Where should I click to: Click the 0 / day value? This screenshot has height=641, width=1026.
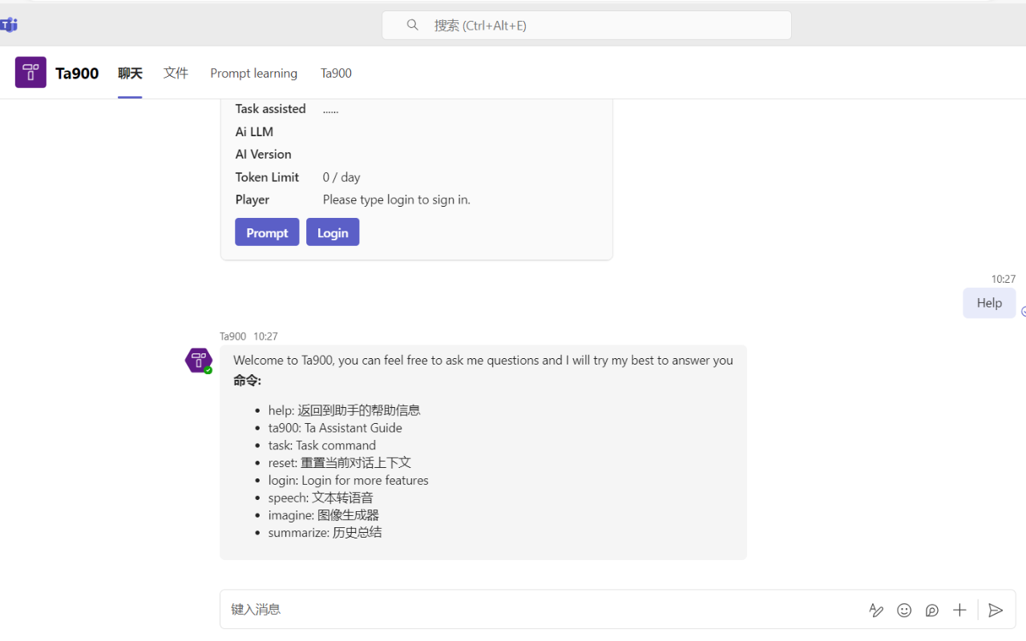click(341, 177)
